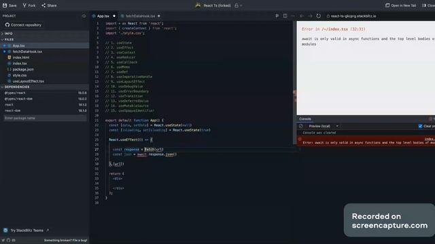Click unsaved dot on fetchDataHook.tsx tab
The height and width of the screenshot is (244, 435).
tap(158, 16)
